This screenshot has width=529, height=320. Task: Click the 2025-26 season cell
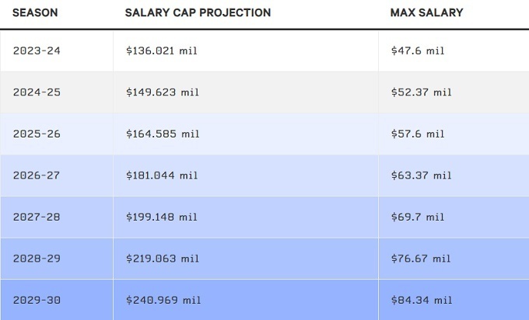36,134
